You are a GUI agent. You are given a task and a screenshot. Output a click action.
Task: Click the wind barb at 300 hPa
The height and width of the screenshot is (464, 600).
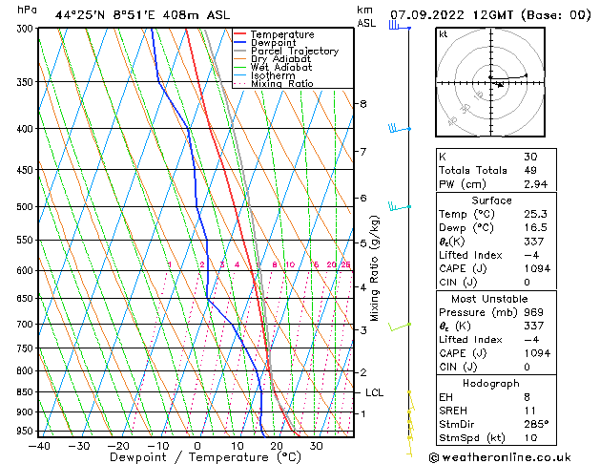pyautogui.click(x=396, y=27)
